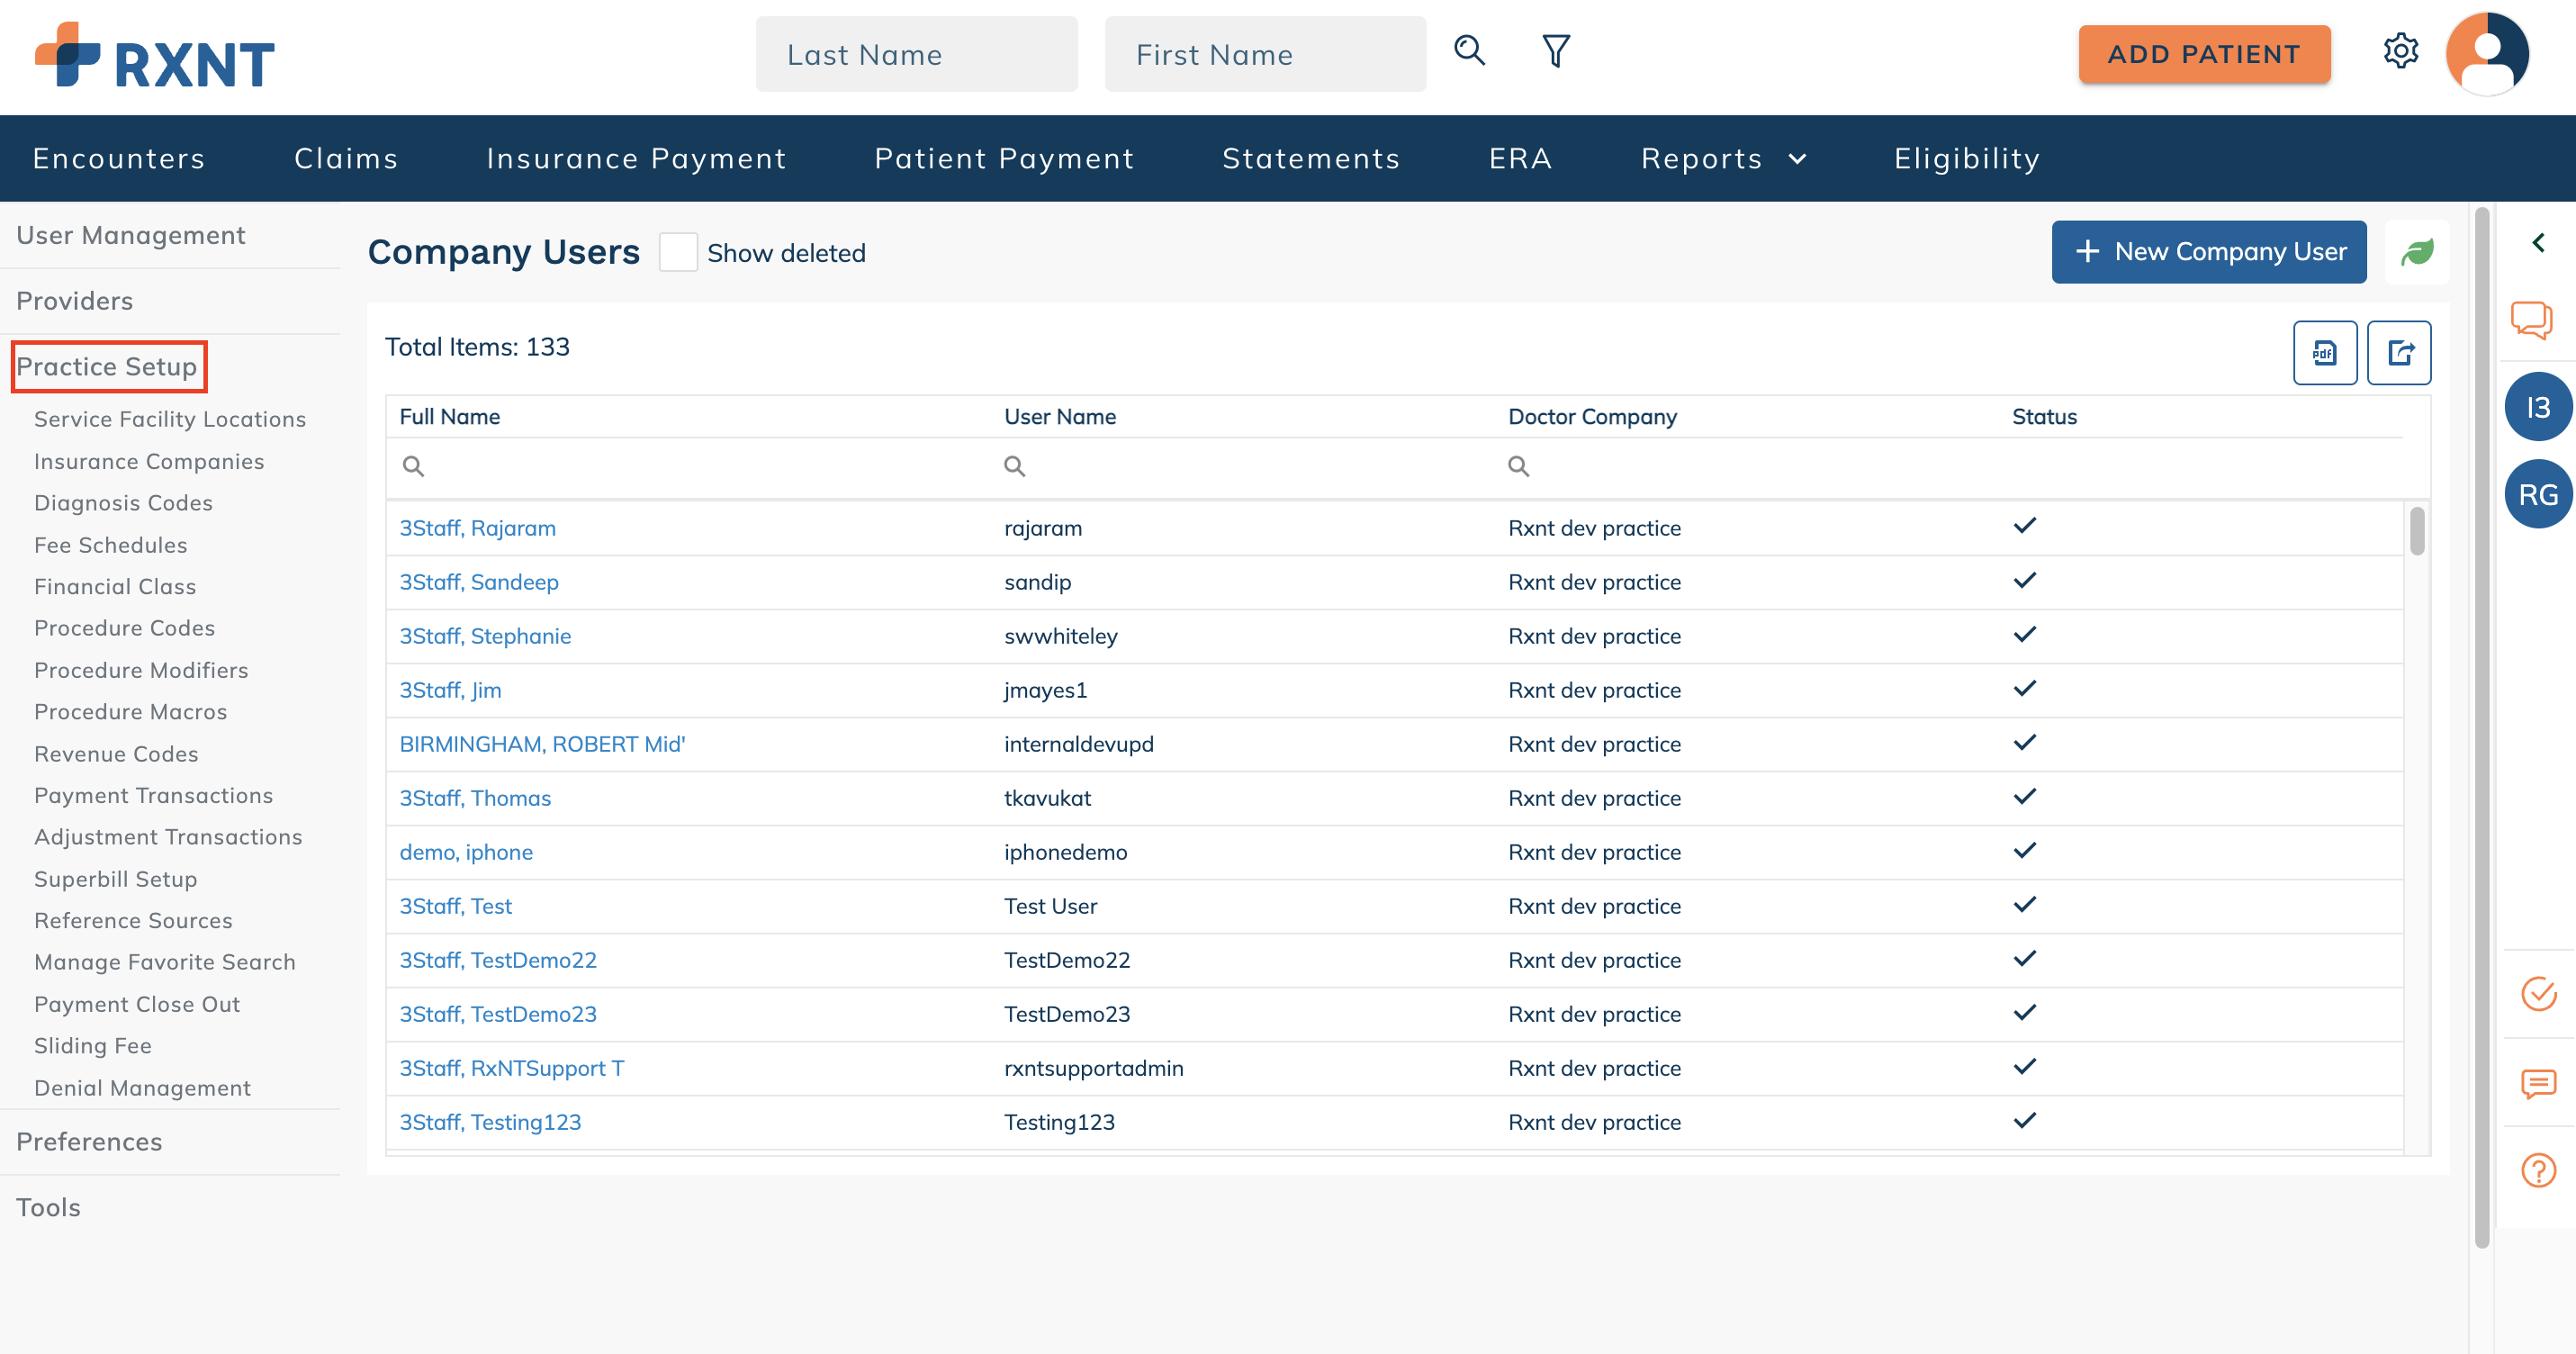Viewport: 2576px width, 1354px height.
Task: Click search icon in User Name filter
Action: pyautogui.click(x=1014, y=466)
